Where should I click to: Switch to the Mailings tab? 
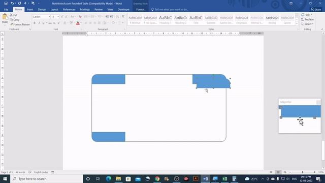coord(85,9)
